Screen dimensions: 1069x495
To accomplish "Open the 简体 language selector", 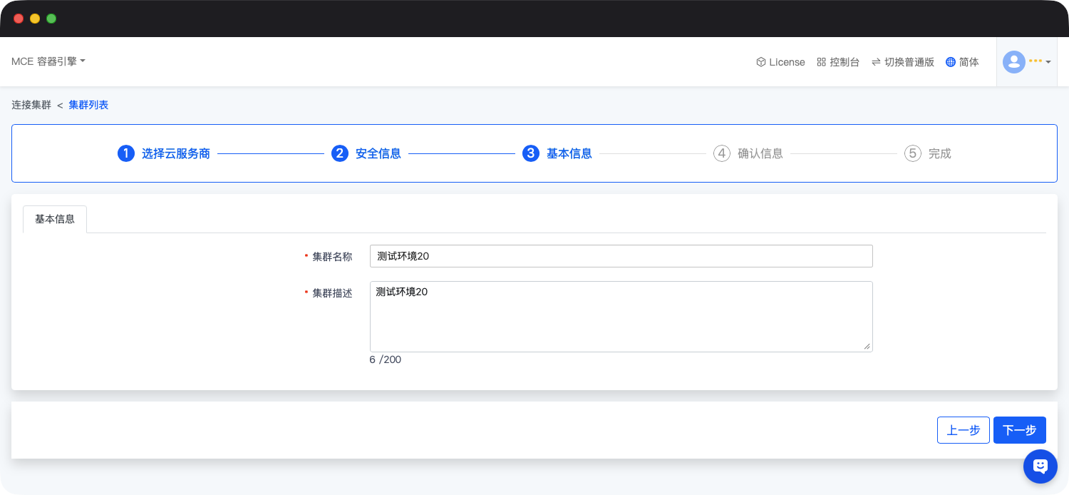I will (x=969, y=62).
